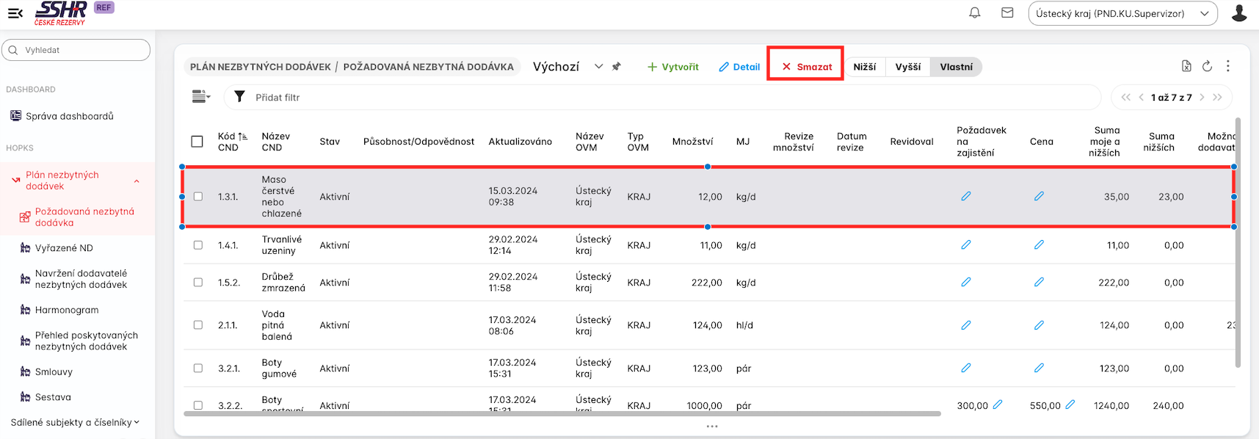Open the mail envelope icon
Image resolution: width=1259 pixels, height=439 pixels.
(1007, 13)
